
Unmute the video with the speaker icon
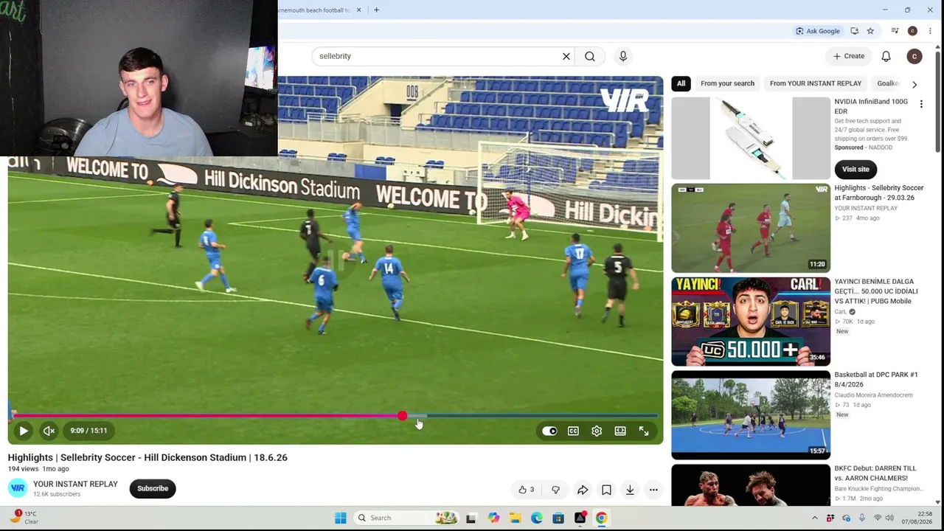49,431
